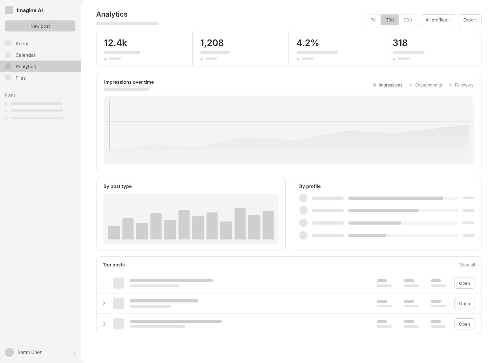Click the View all link
Image resolution: width=495 pixels, height=363 pixels.
(x=467, y=265)
